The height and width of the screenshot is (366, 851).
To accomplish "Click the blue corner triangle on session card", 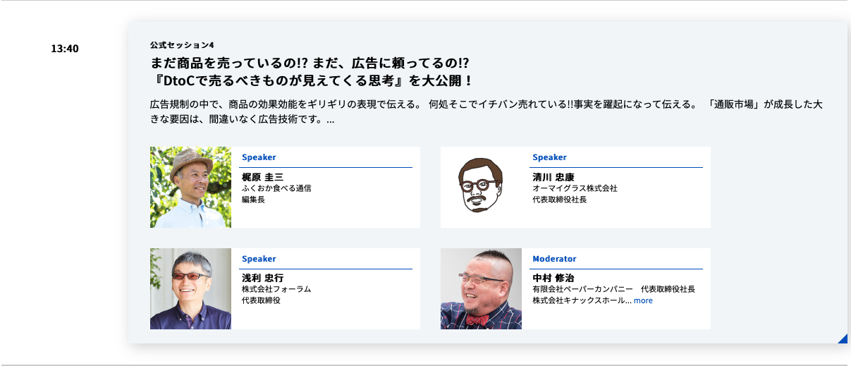I will pos(844,340).
